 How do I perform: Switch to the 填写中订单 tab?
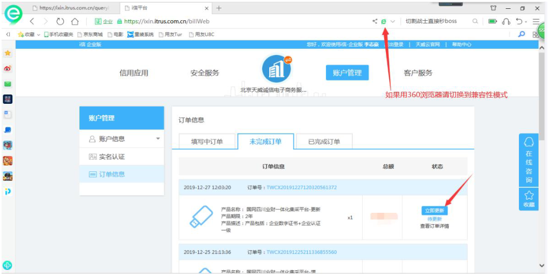(x=207, y=142)
